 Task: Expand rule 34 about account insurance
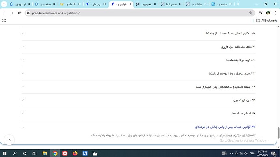[x=23, y=87]
